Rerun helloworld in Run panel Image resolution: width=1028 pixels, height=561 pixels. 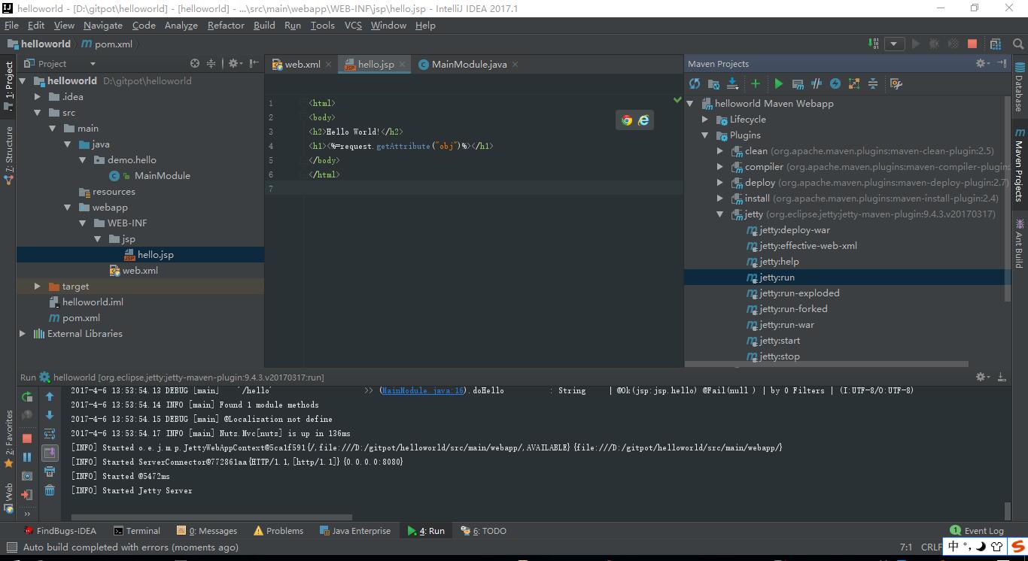tap(27, 396)
